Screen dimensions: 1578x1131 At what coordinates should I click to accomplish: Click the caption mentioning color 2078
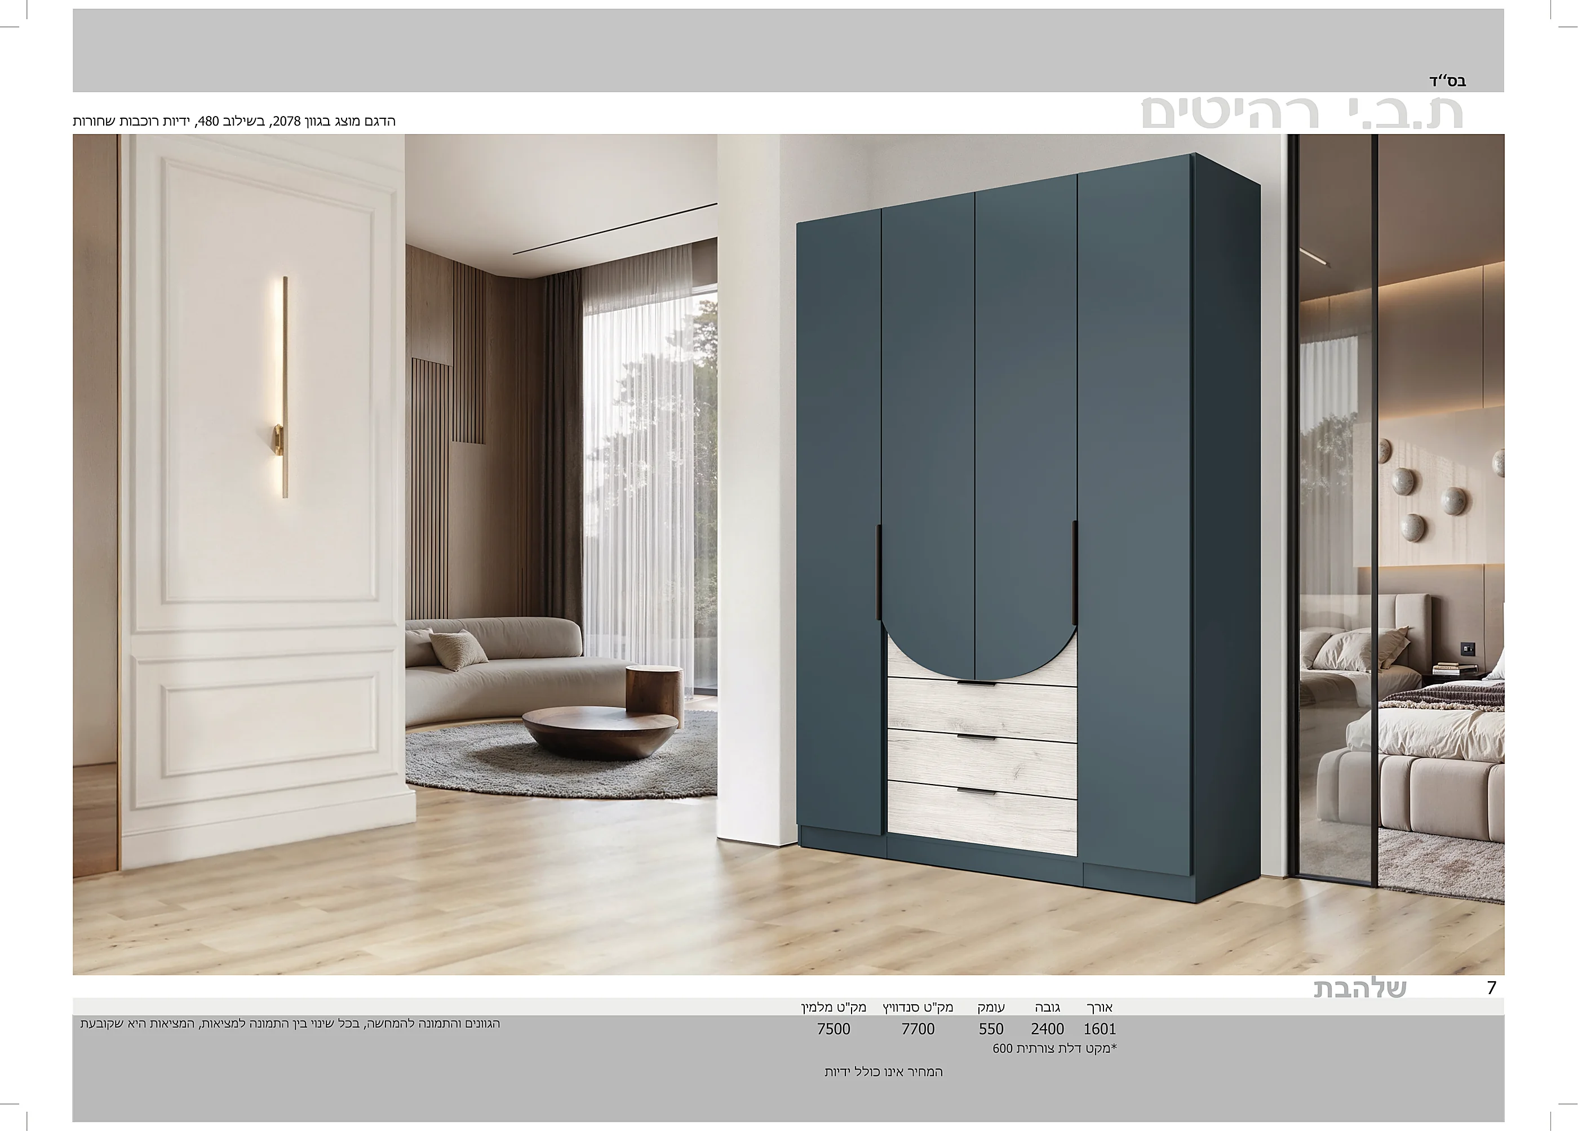[x=234, y=121]
